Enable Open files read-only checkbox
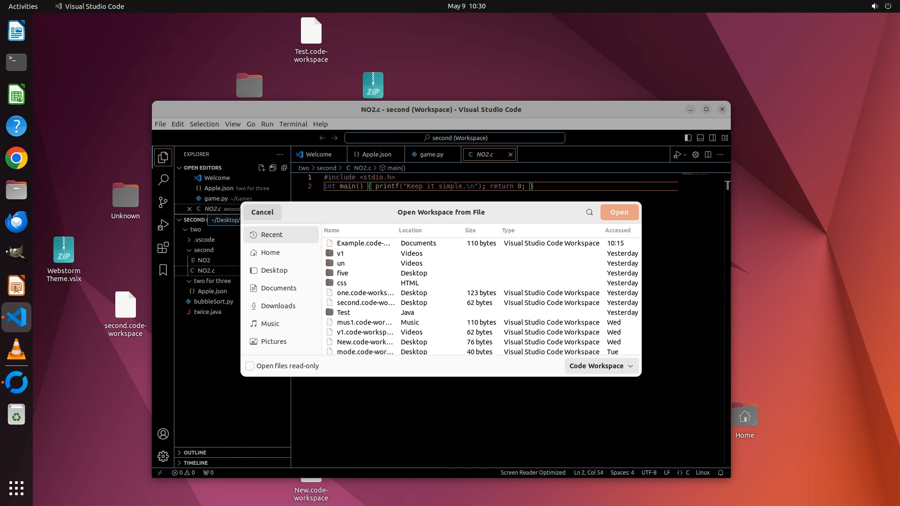The width and height of the screenshot is (900, 506). pyautogui.click(x=250, y=366)
